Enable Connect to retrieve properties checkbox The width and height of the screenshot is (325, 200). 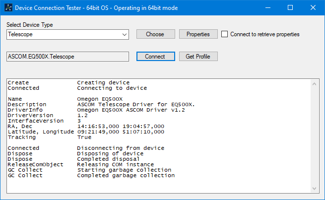click(x=224, y=34)
